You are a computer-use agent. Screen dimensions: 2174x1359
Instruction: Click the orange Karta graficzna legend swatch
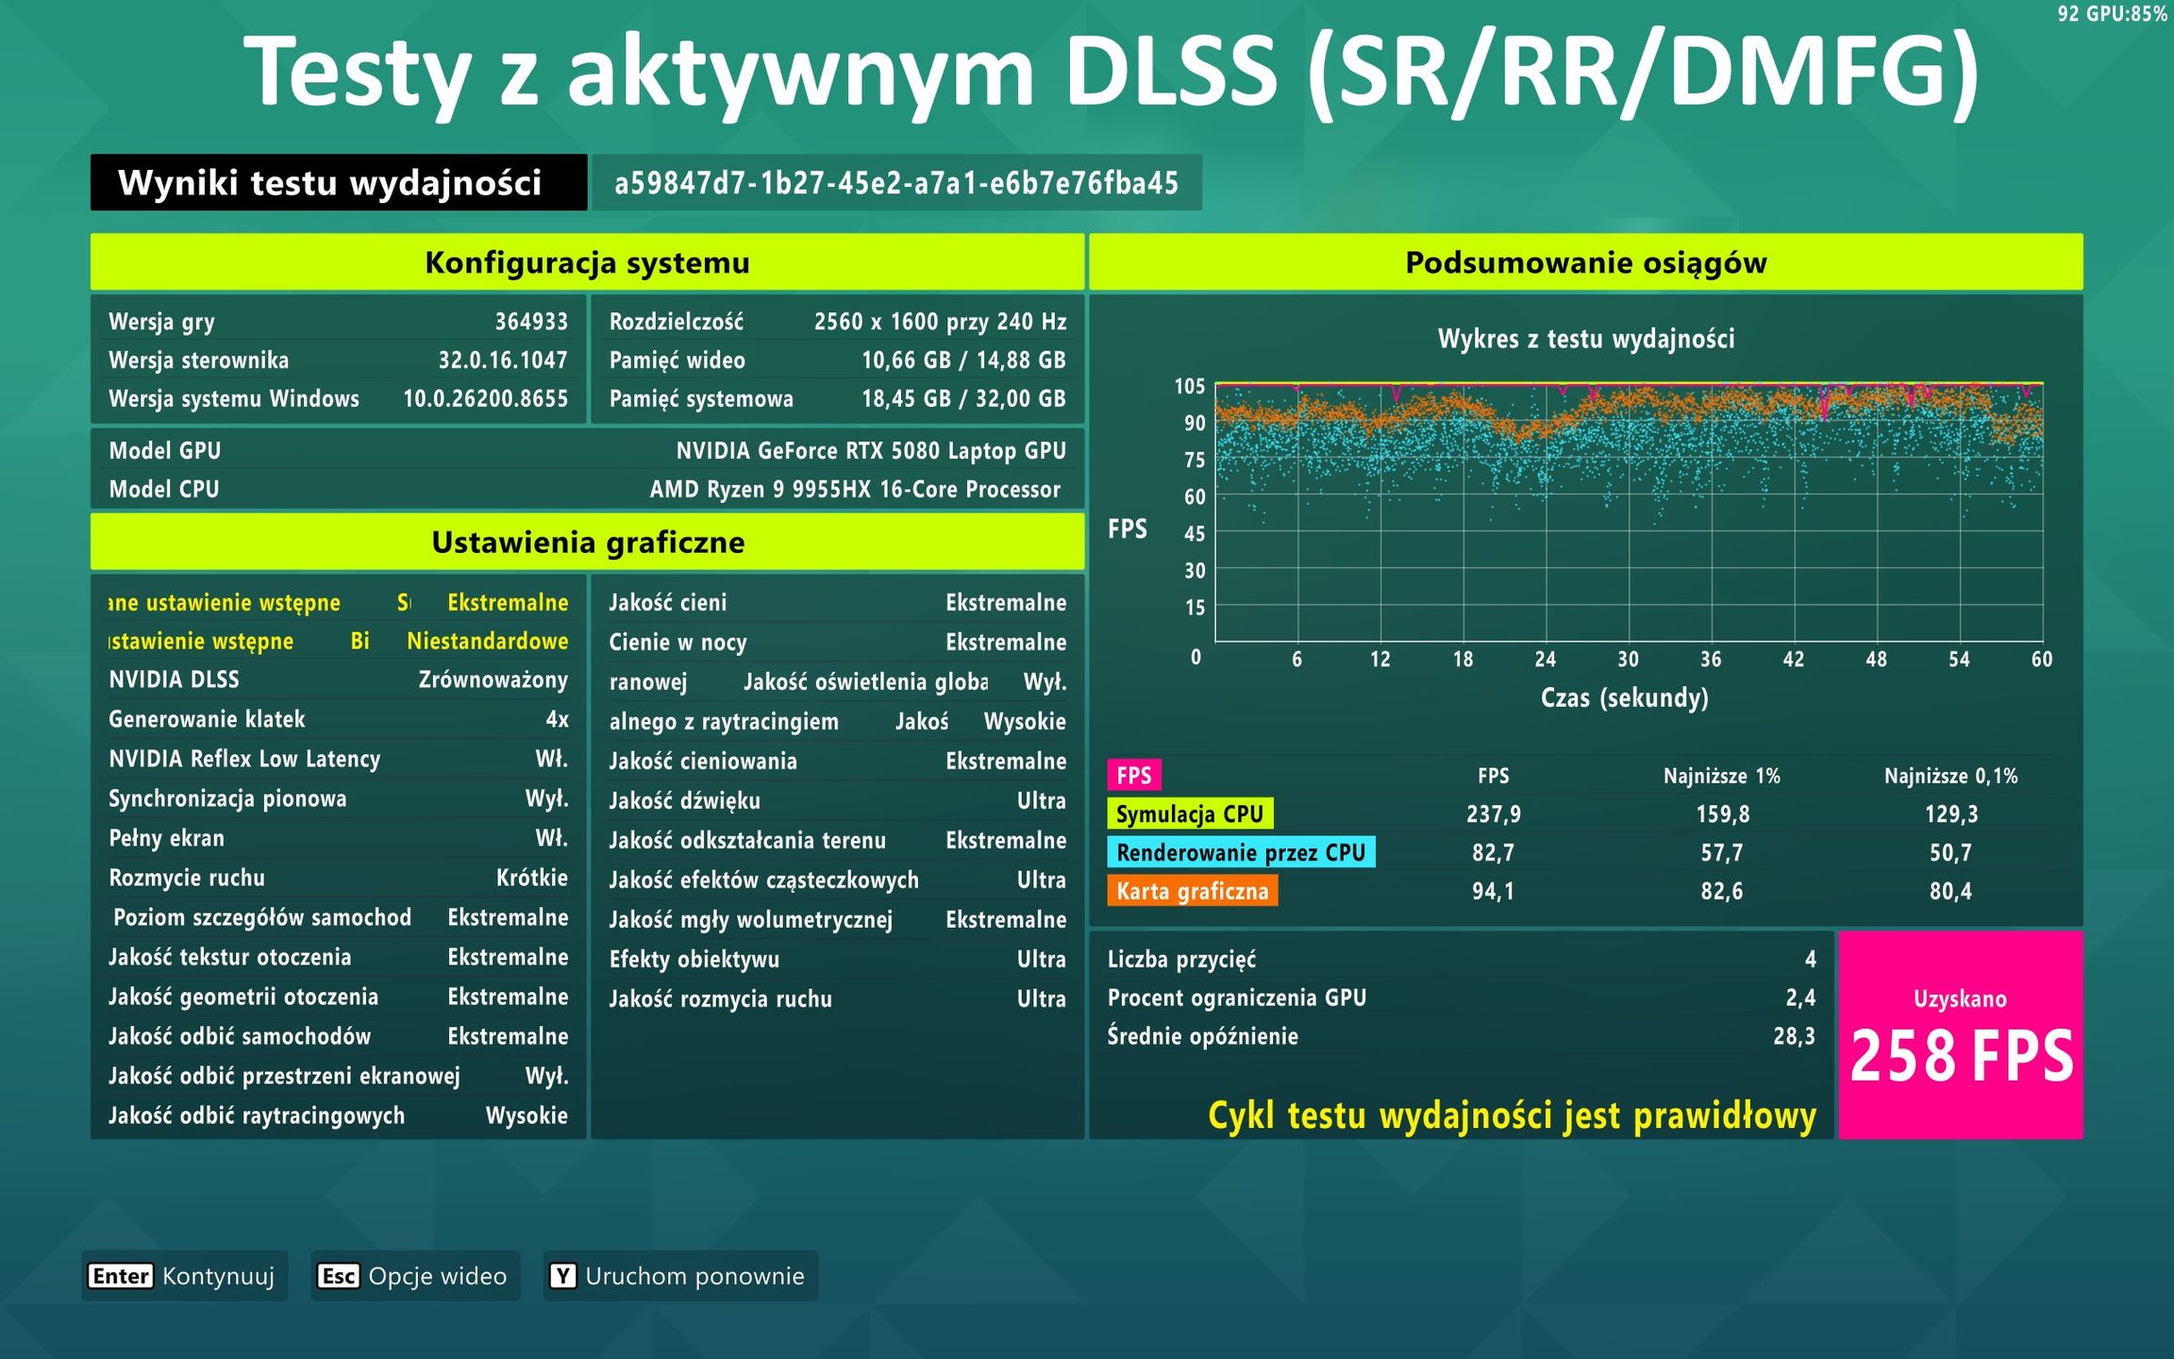tap(1193, 891)
